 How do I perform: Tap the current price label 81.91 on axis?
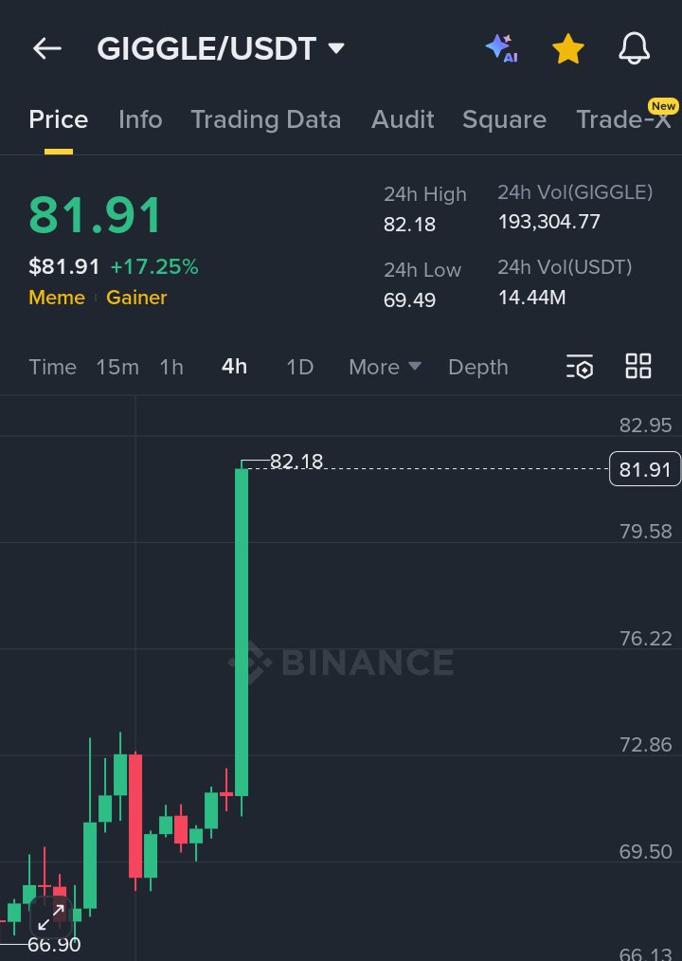[645, 469]
